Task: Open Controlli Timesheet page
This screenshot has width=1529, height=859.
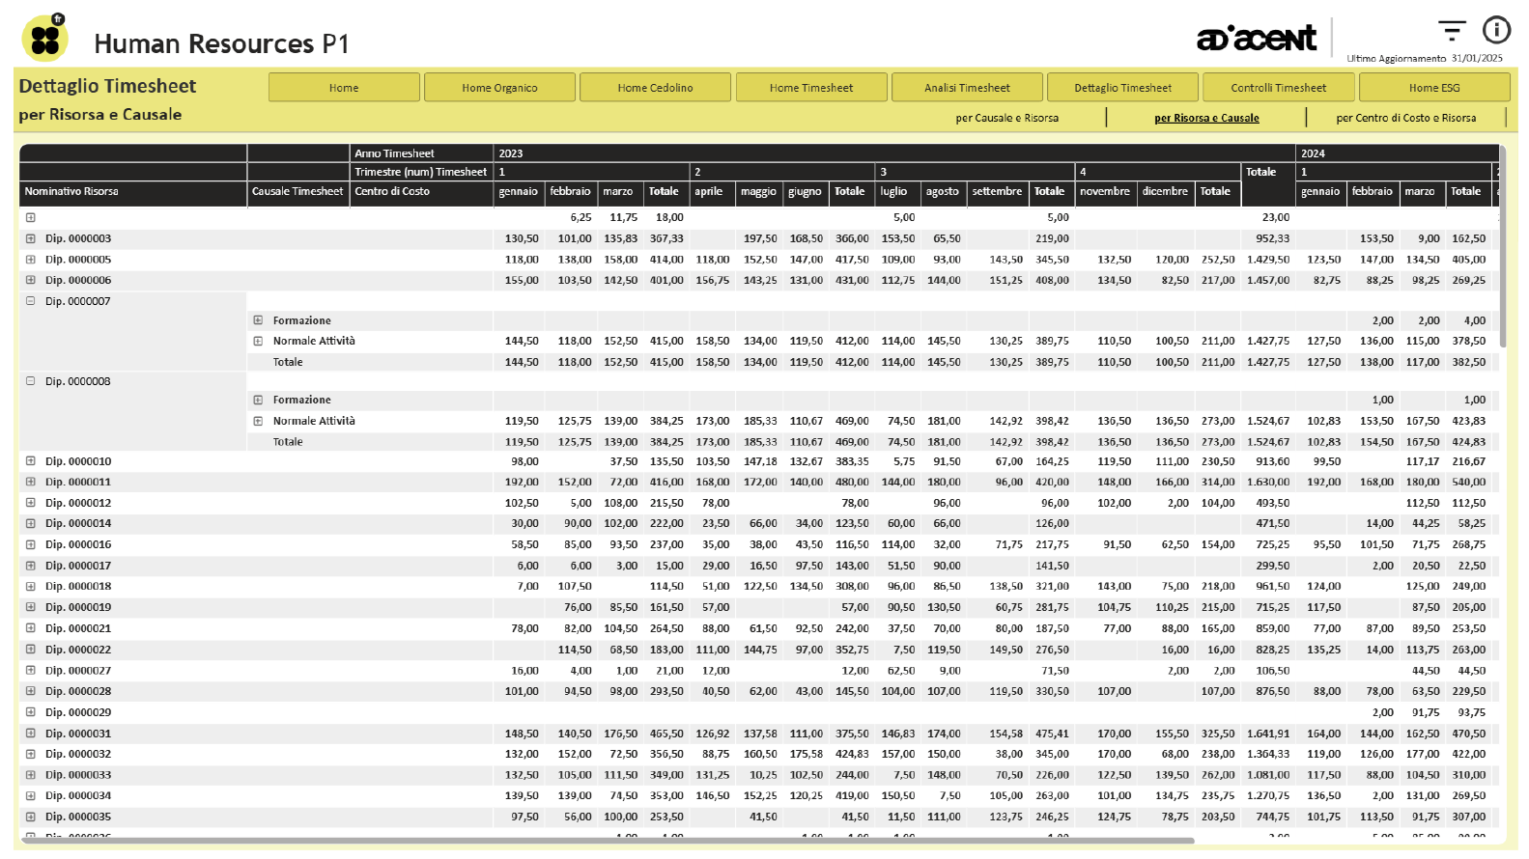Action: 1278,88
